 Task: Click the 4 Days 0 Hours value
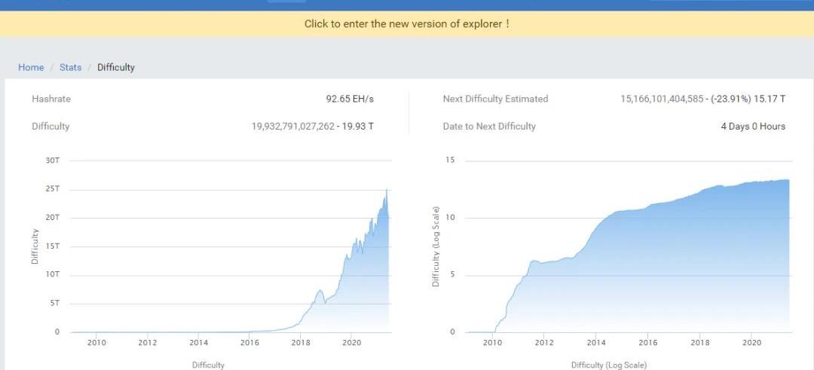[753, 127]
